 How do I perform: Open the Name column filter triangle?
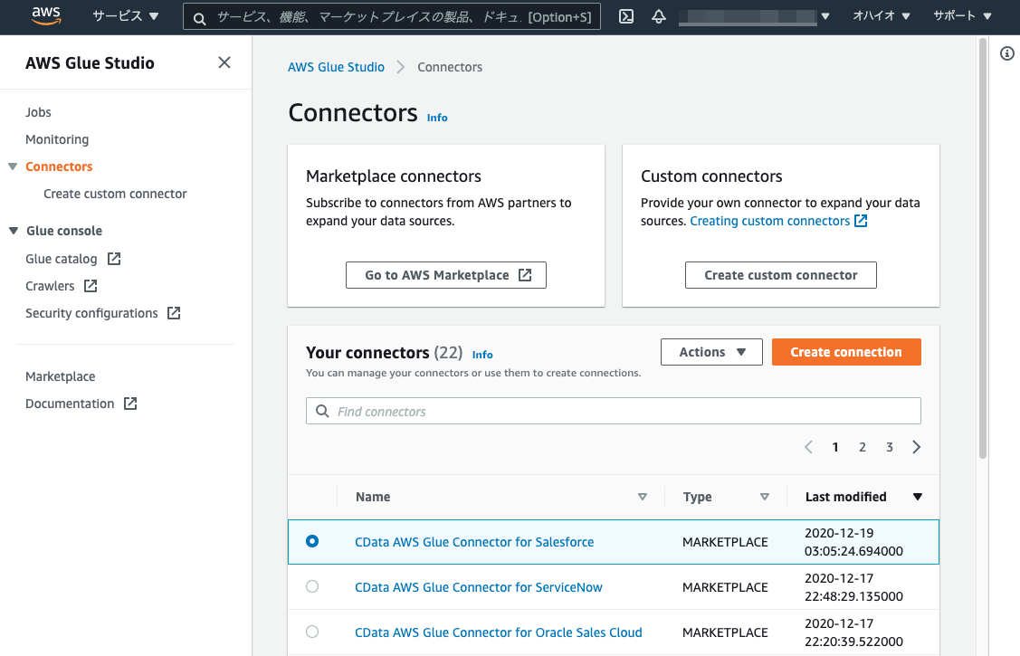click(643, 497)
